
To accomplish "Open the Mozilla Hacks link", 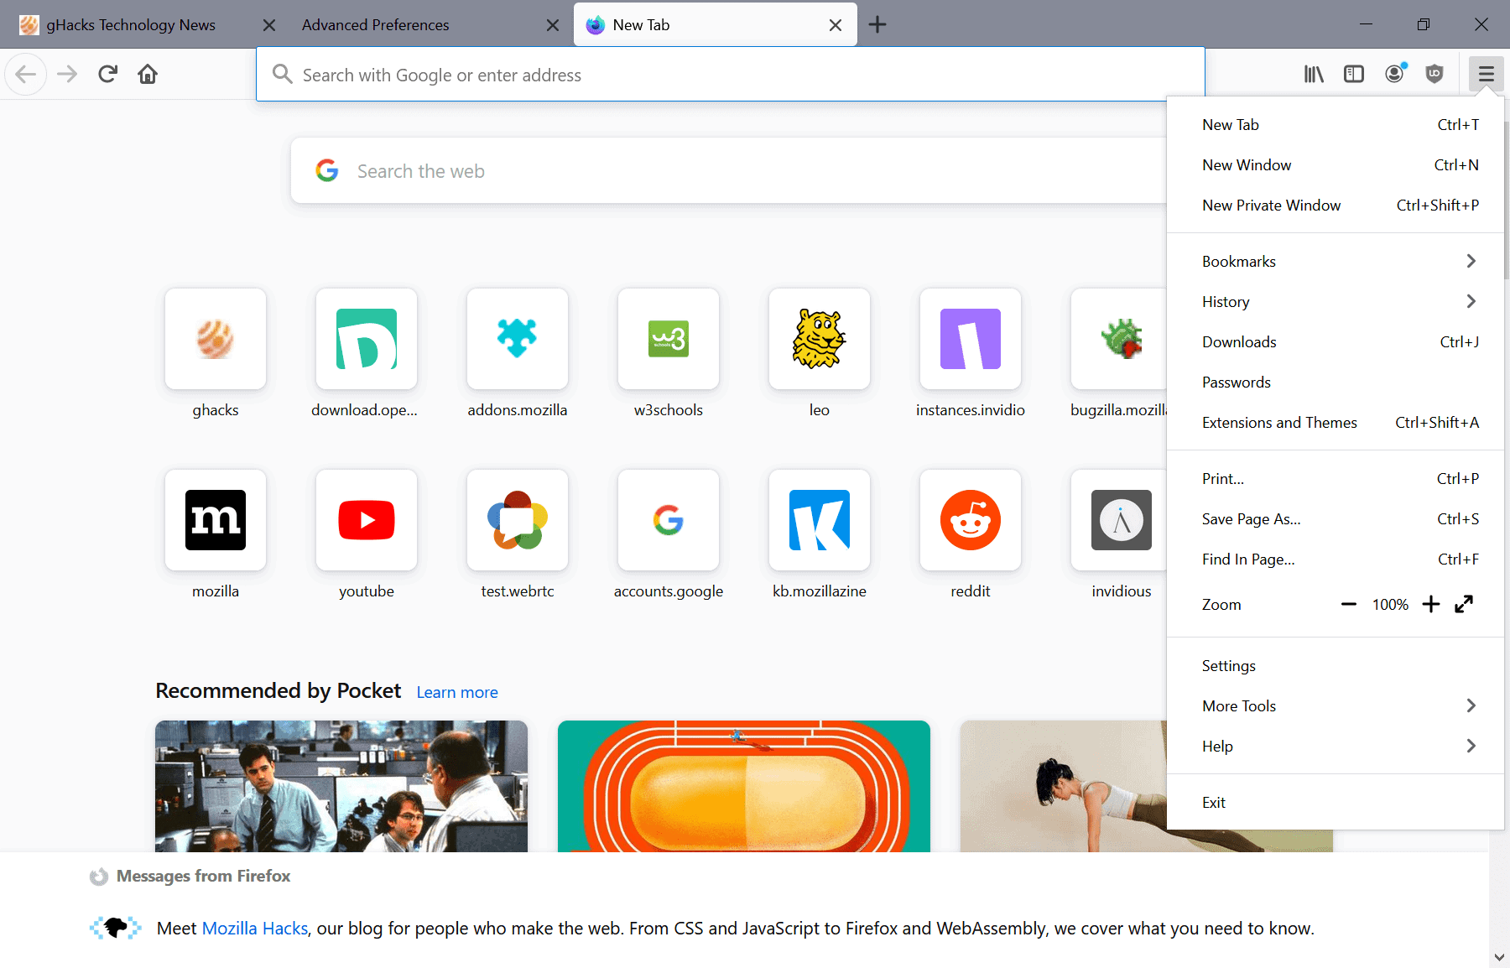I will (x=254, y=928).
